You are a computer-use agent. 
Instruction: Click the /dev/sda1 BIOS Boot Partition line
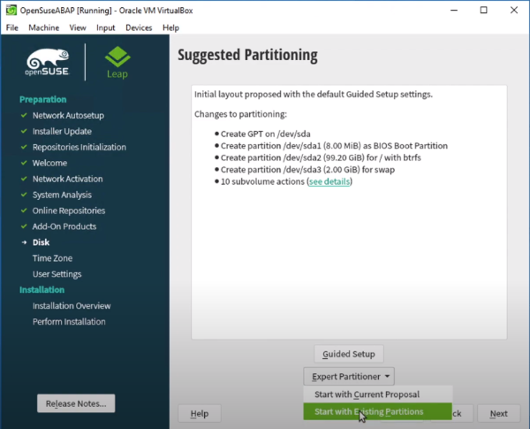[x=334, y=146]
